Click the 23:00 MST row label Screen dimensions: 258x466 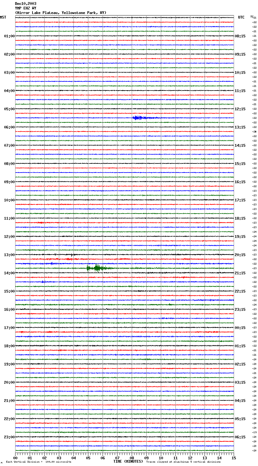pyautogui.click(x=9, y=437)
